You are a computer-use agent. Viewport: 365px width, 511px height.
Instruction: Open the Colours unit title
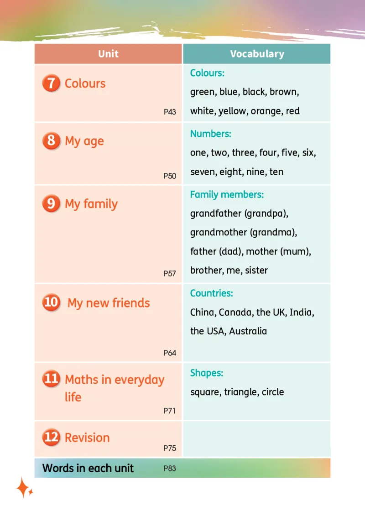tap(85, 83)
